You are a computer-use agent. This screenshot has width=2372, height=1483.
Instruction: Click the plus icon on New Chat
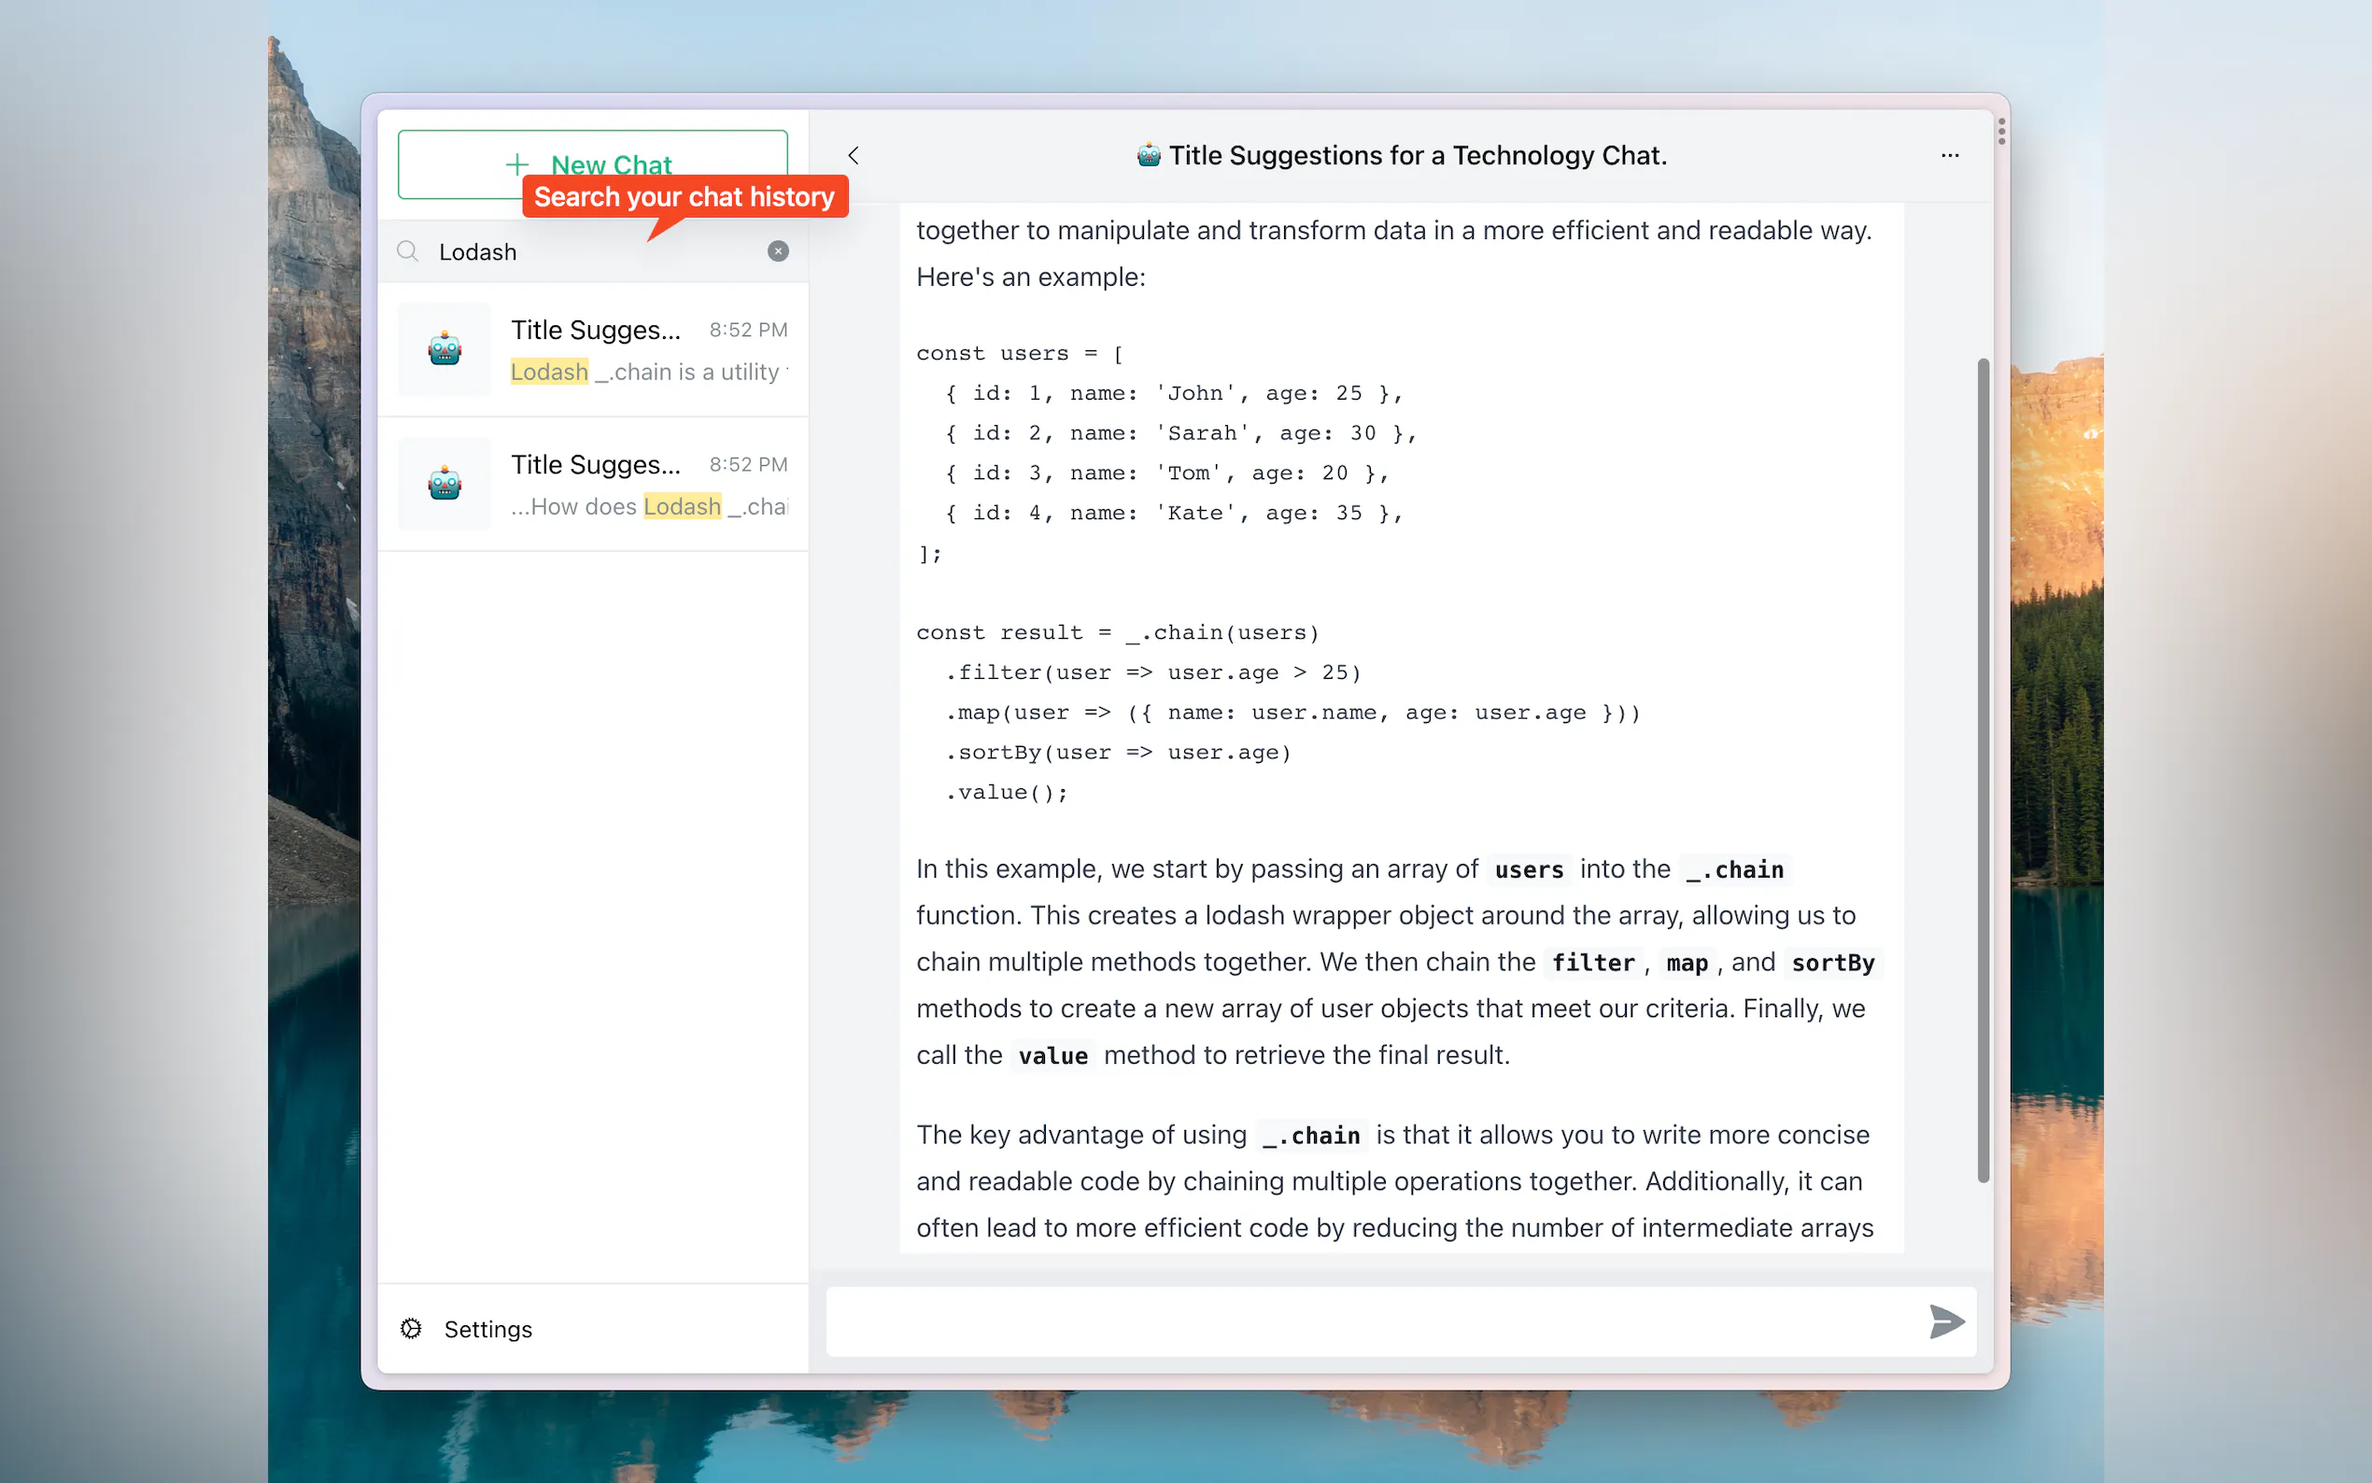coord(516,164)
